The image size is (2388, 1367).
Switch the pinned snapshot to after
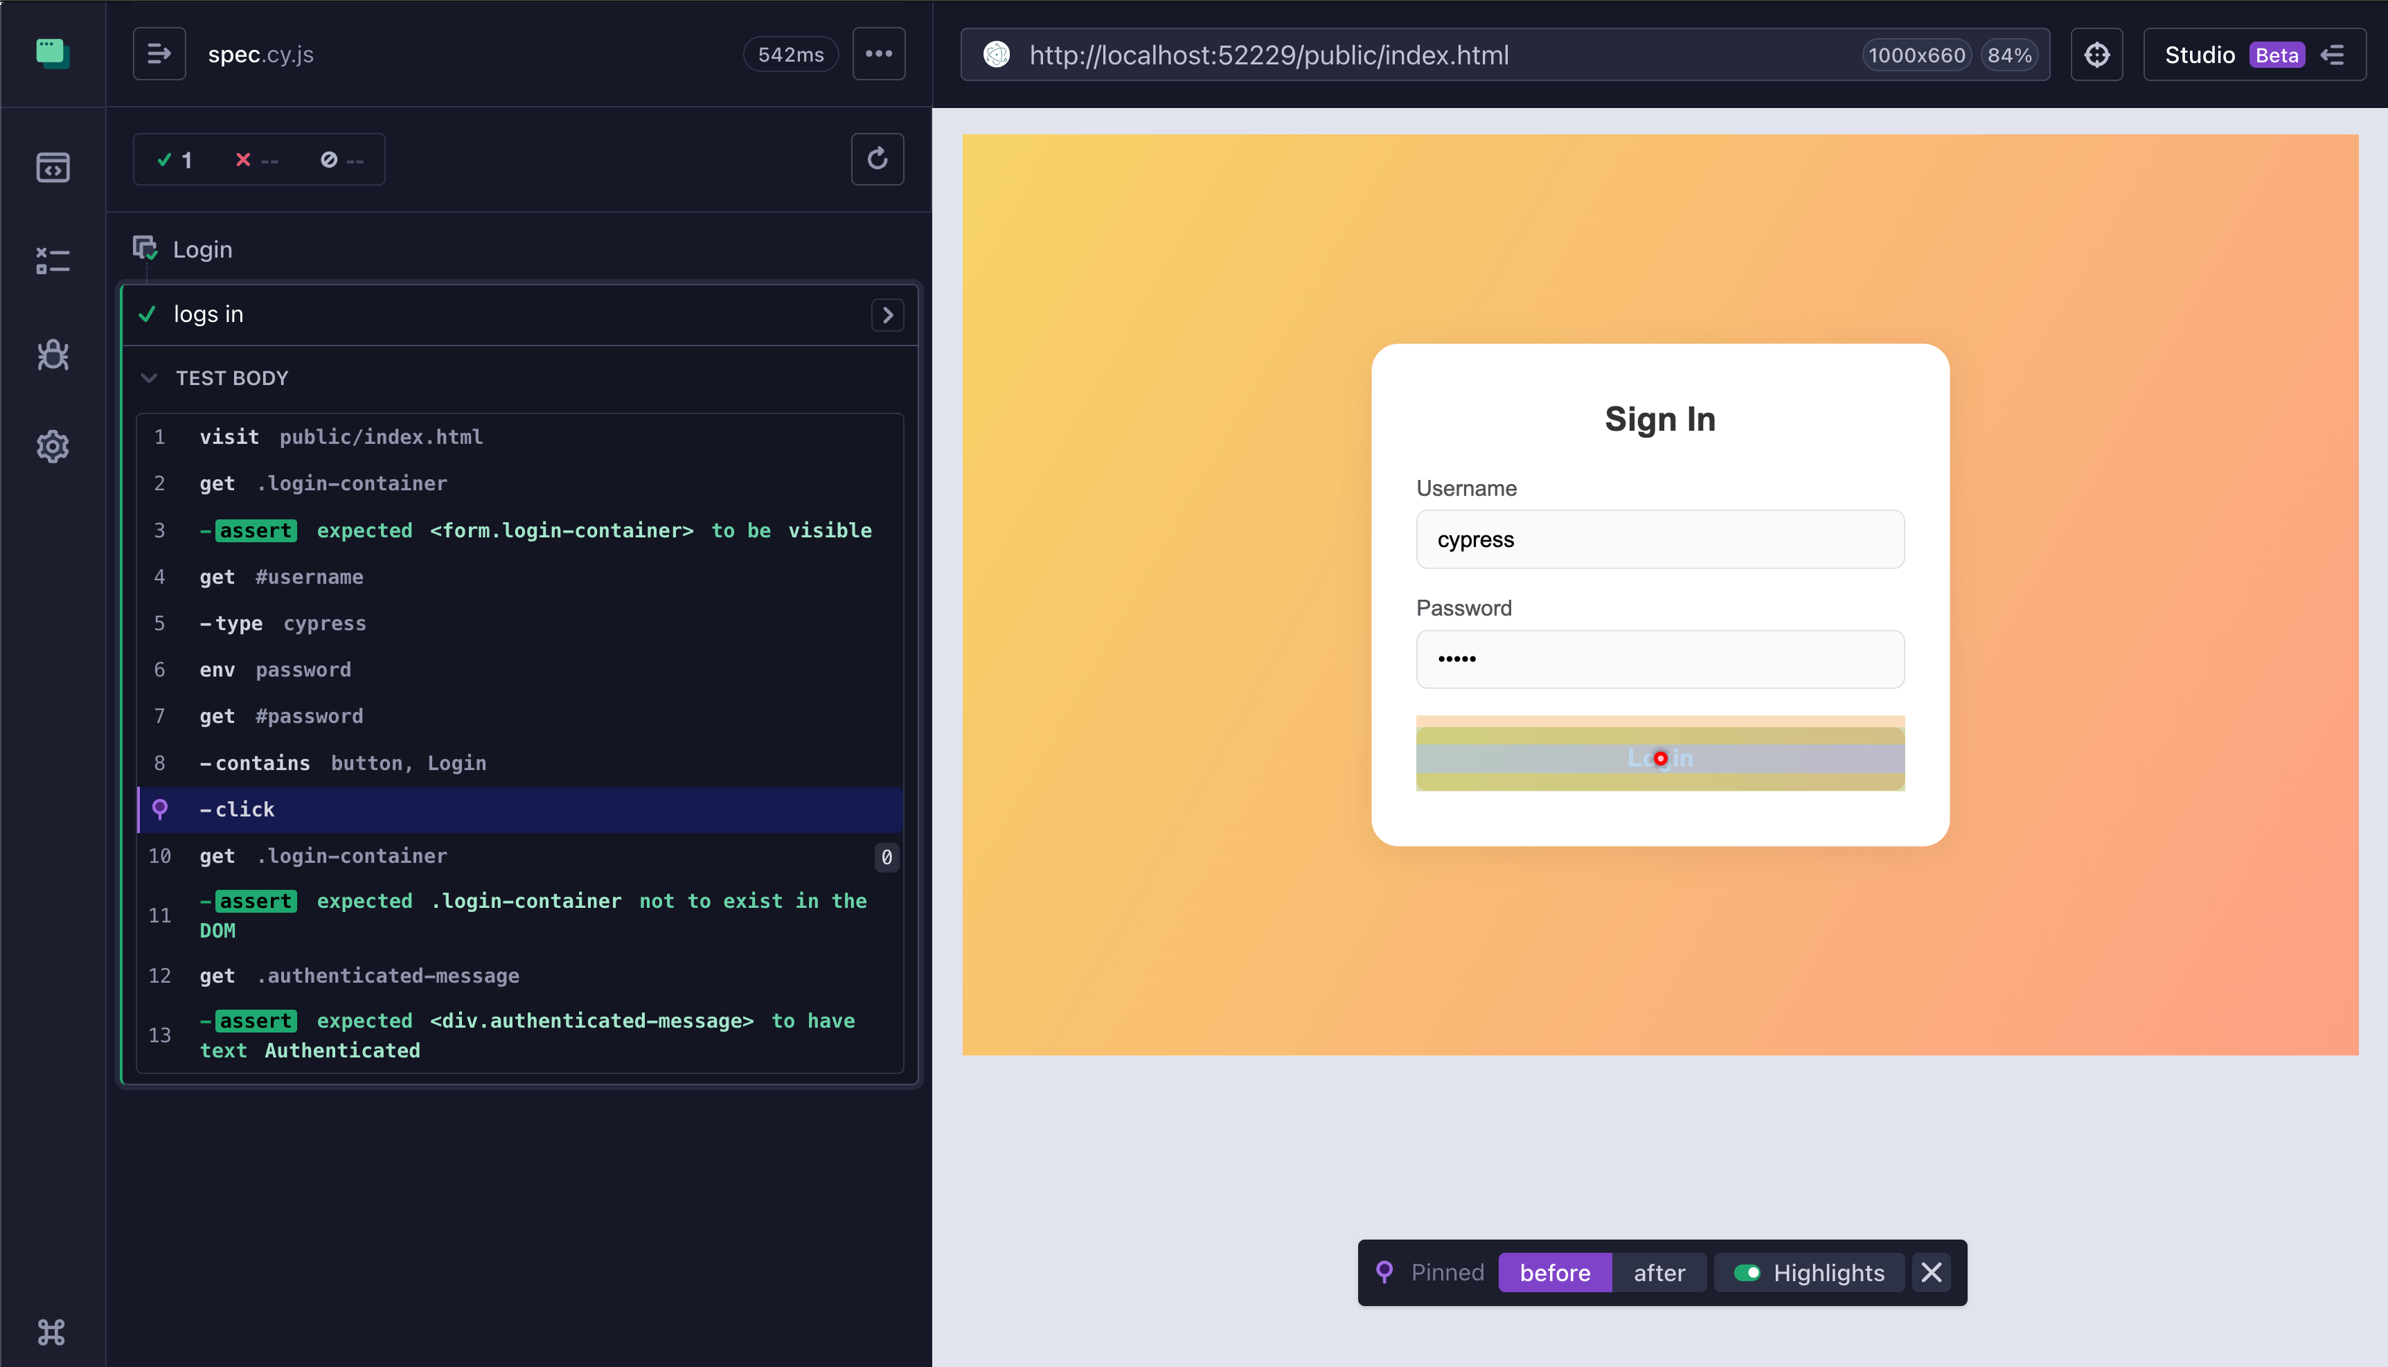tap(1658, 1272)
